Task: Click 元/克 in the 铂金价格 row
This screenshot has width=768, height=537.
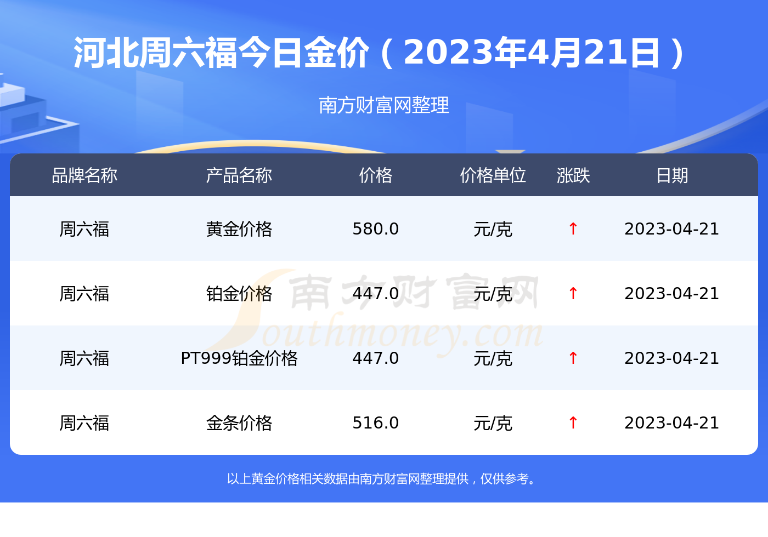Action: click(x=493, y=293)
